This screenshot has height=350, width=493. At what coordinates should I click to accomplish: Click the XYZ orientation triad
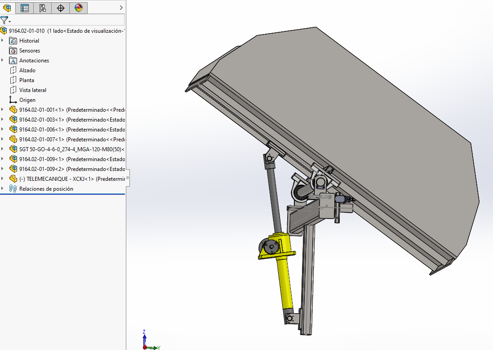click(x=146, y=342)
